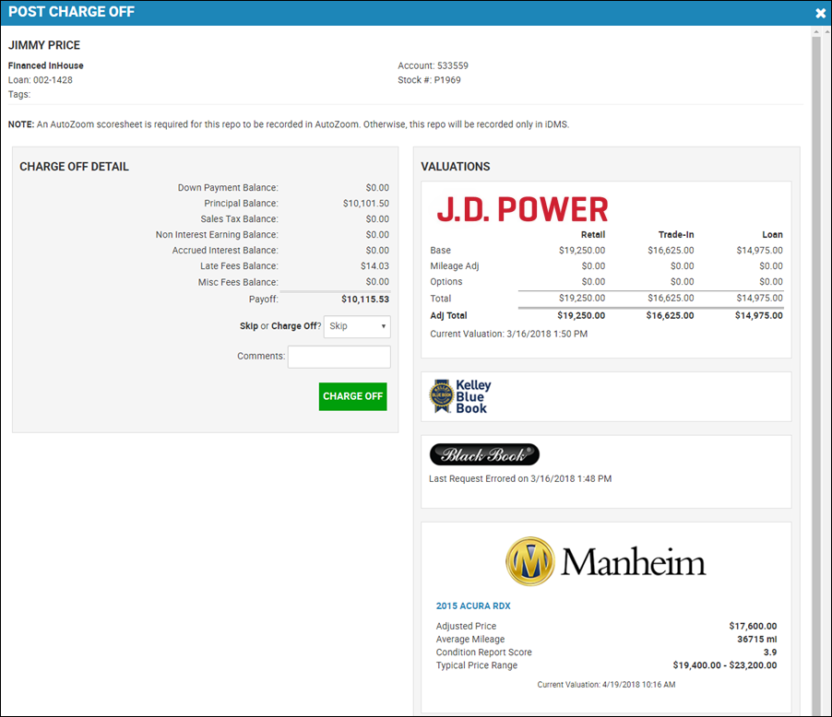The height and width of the screenshot is (717, 832).
Task: Click the Trade-In column header
Action: coord(676,234)
